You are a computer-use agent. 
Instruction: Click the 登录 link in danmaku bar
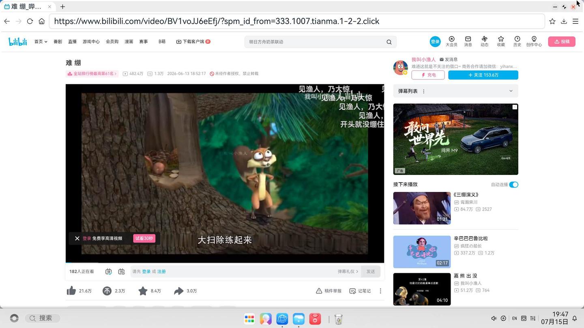click(x=146, y=271)
